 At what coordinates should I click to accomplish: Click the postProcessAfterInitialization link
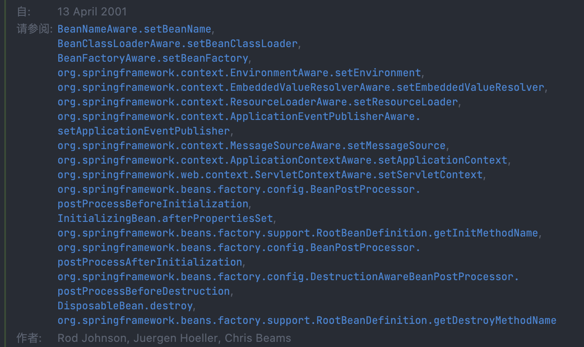[x=149, y=262]
